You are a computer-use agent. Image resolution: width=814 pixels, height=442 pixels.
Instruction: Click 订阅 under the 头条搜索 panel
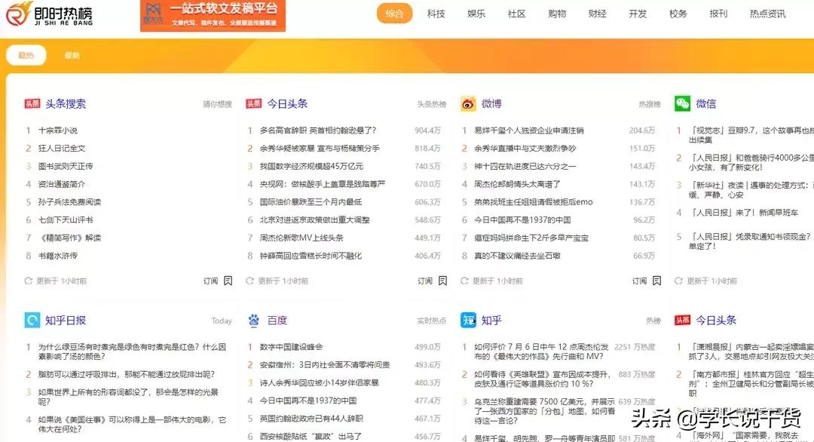[210, 280]
